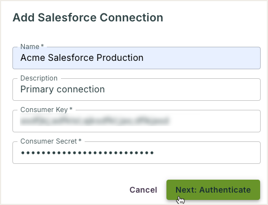Click the word "Primary" in Description field
This screenshot has width=268, height=205.
(37, 90)
